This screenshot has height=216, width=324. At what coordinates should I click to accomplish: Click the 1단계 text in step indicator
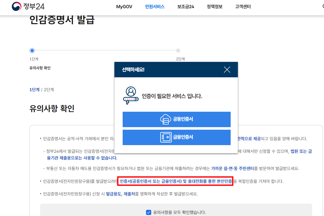point(34,90)
